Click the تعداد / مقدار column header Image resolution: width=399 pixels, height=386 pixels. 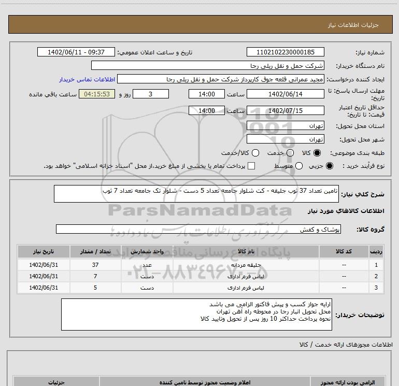pyautogui.click(x=95, y=251)
